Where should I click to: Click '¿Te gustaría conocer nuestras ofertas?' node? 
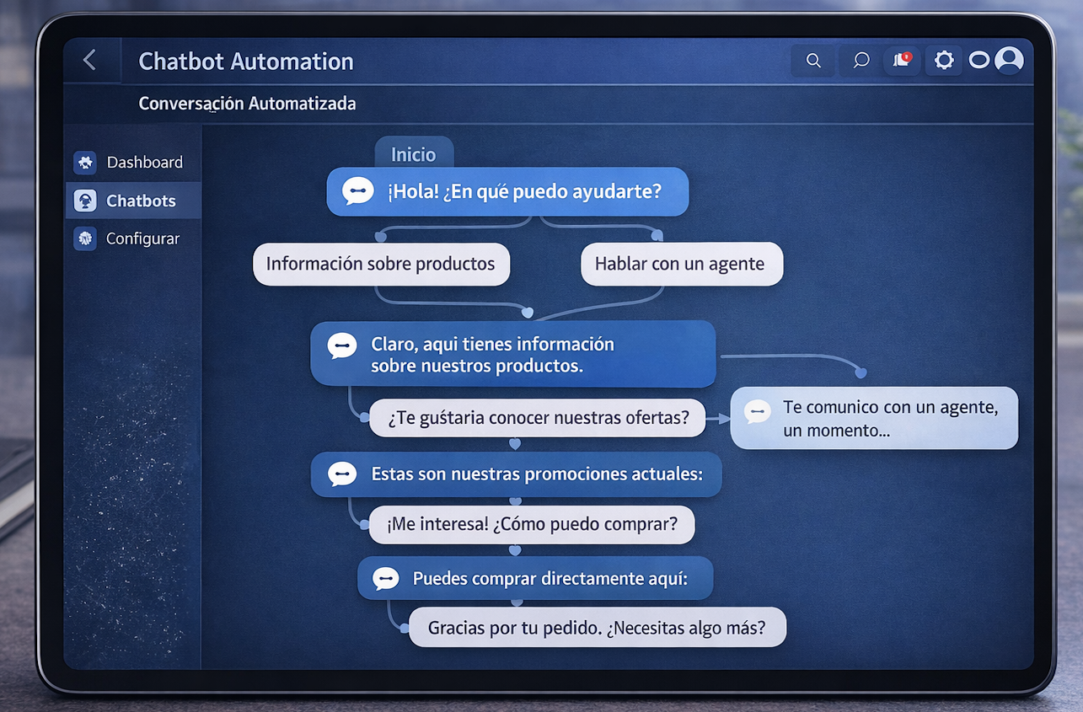(538, 417)
